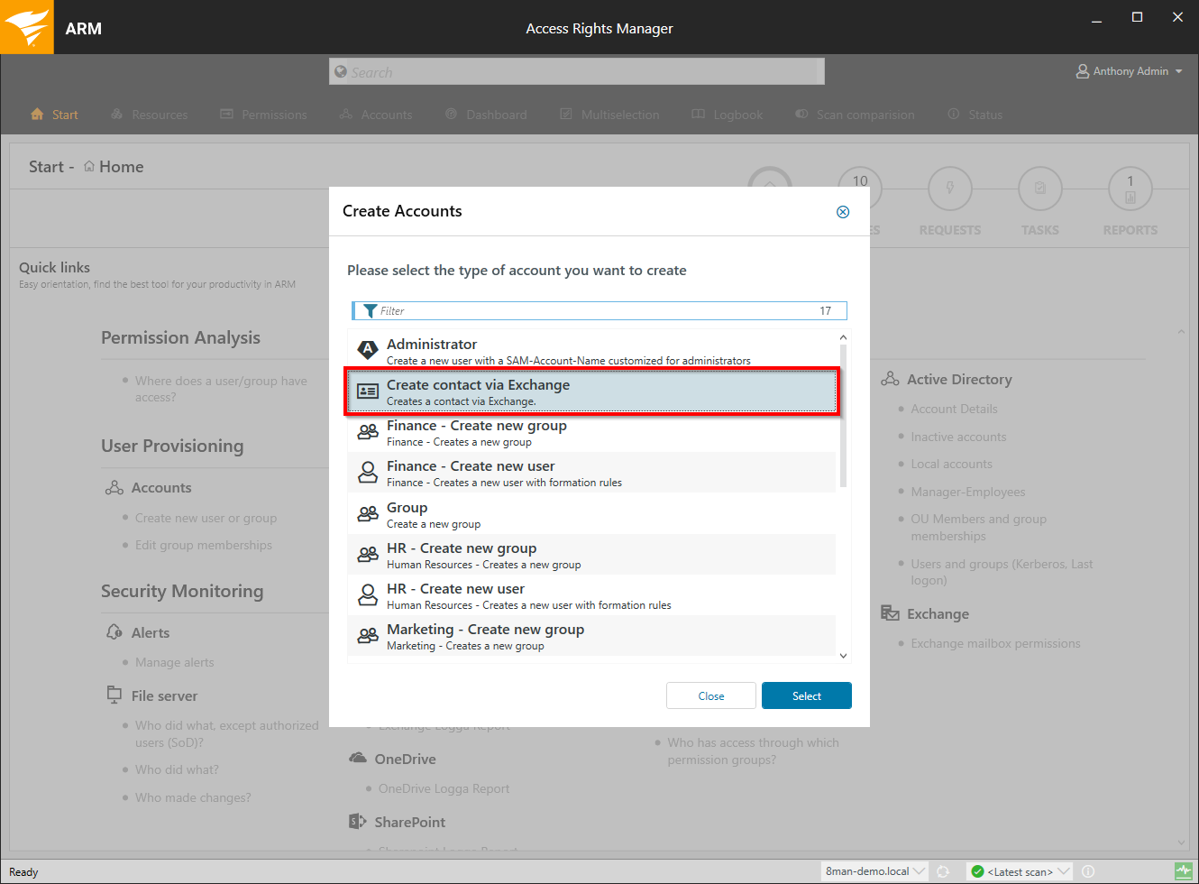Click the refresh icon in status bar
Screen dimensions: 1199x884
(x=943, y=871)
